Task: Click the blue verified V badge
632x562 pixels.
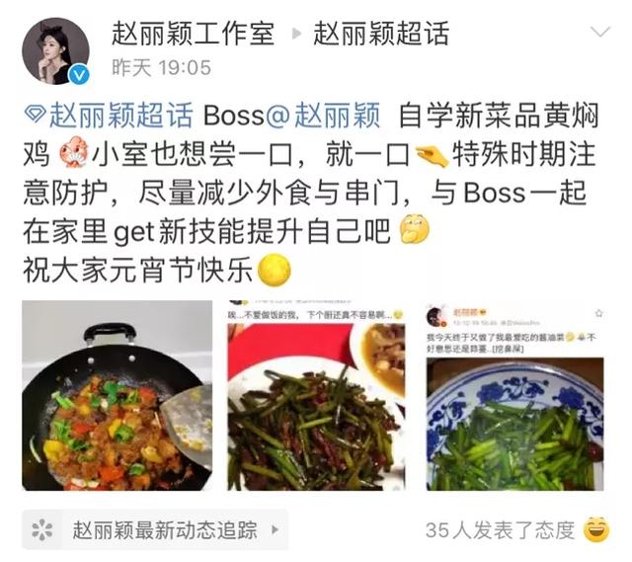Action: [x=79, y=75]
